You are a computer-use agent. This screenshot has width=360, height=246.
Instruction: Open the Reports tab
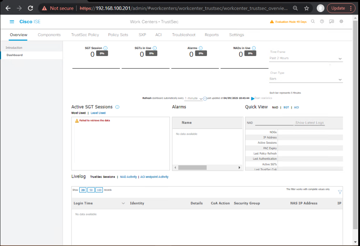[x=212, y=35]
